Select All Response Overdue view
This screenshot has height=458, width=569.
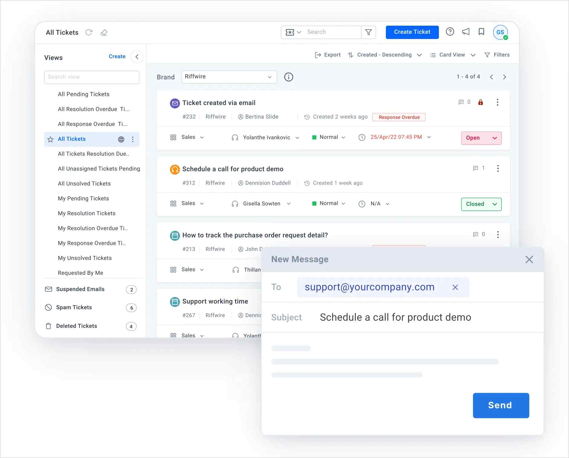(x=93, y=124)
